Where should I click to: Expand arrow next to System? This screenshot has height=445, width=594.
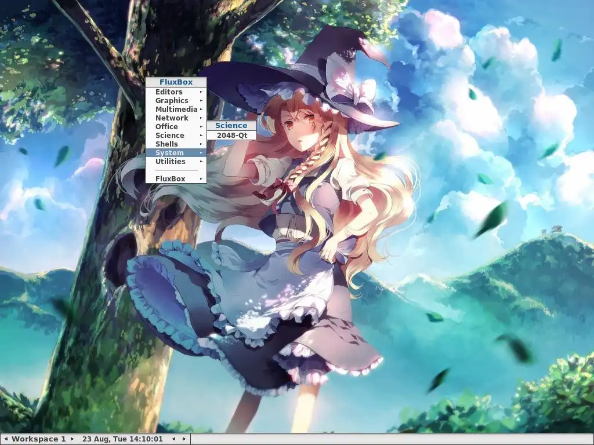(201, 153)
